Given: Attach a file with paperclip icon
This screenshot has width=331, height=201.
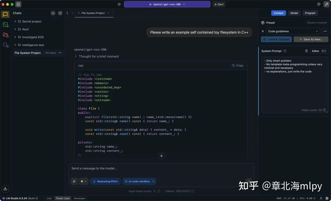Looking at the screenshot, I should coord(74,181).
